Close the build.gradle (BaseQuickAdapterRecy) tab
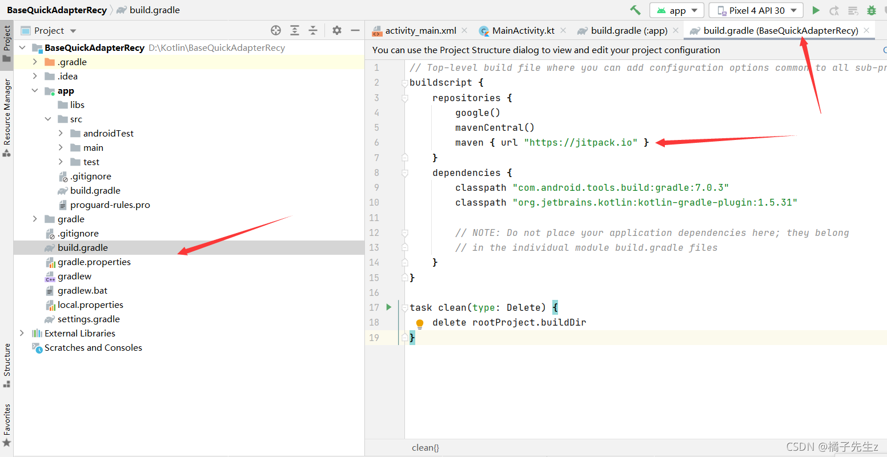Screen dimensions: 887x457 [866, 30]
